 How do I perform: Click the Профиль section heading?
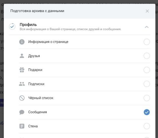point(28,25)
